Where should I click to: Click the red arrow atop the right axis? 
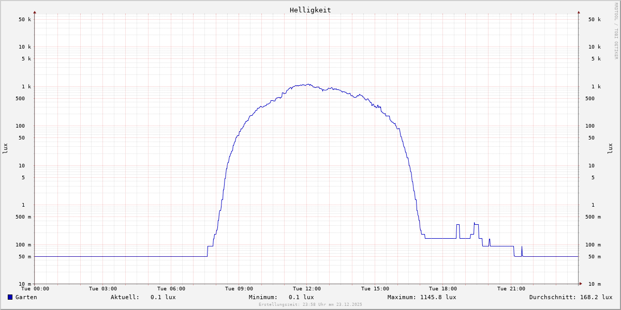click(x=579, y=12)
